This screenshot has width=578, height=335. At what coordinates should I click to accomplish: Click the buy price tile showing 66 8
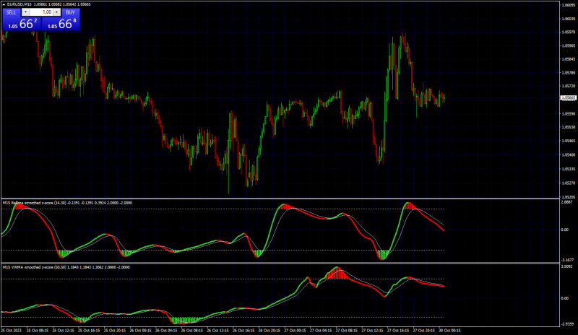click(61, 24)
